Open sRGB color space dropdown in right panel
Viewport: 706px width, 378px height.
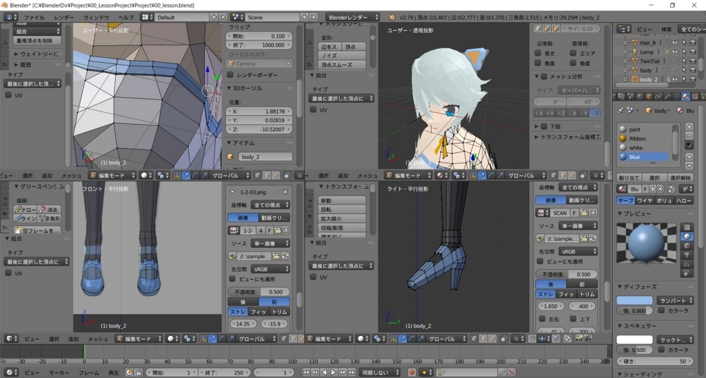(x=578, y=251)
